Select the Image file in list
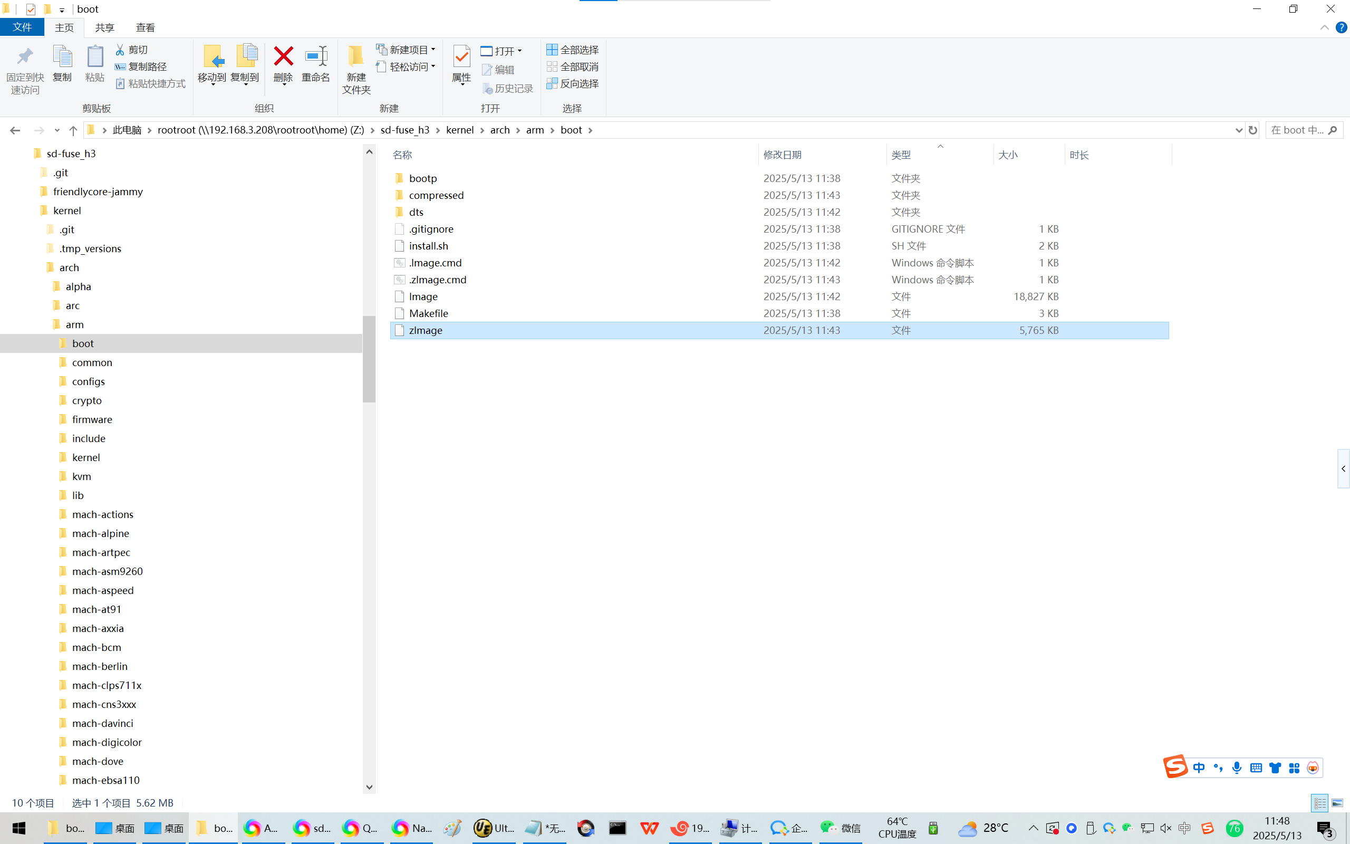The width and height of the screenshot is (1350, 844). [x=423, y=296]
